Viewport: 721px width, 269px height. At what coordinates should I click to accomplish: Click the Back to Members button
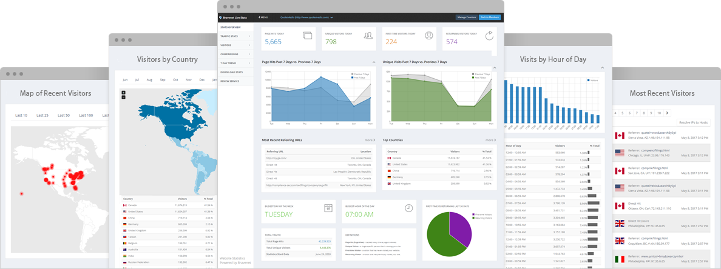[489, 18]
